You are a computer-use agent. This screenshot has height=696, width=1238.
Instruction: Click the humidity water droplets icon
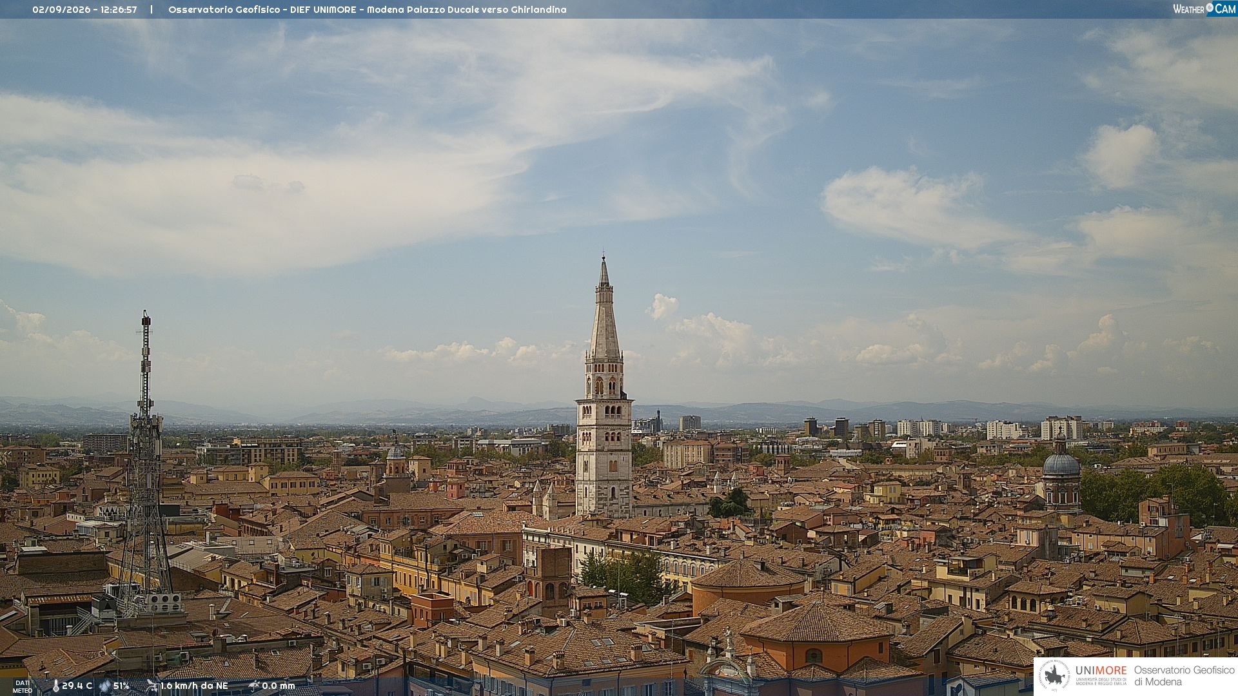pyautogui.click(x=104, y=686)
